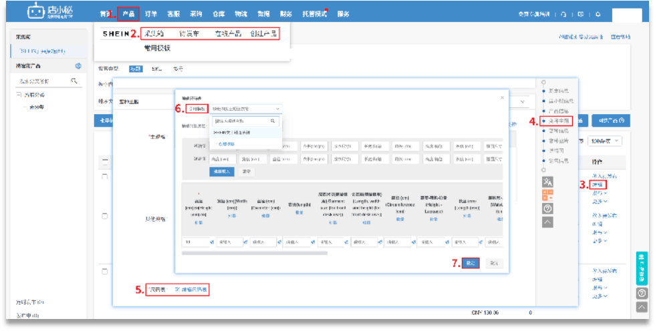
Task: Click the settings gear beside the sidebar heading
Action: [x=78, y=66]
